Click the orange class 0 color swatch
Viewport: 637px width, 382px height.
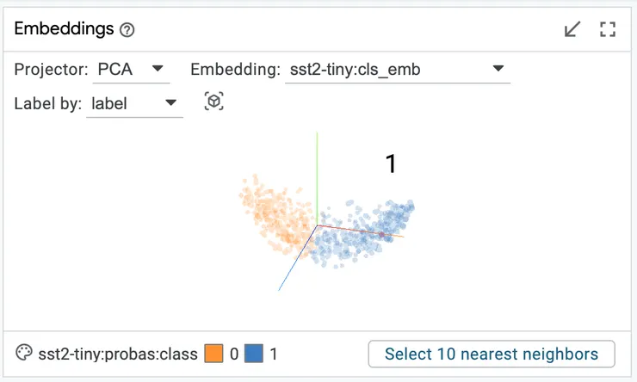(213, 354)
